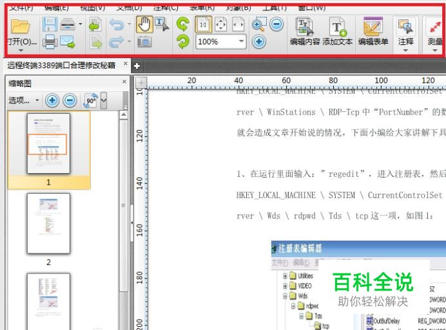Open the 编辑(E) menu
The height and width of the screenshot is (330, 446).
coord(57,8)
